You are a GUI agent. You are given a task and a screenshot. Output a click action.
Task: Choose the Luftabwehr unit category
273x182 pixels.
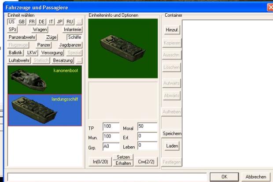tap(19, 60)
